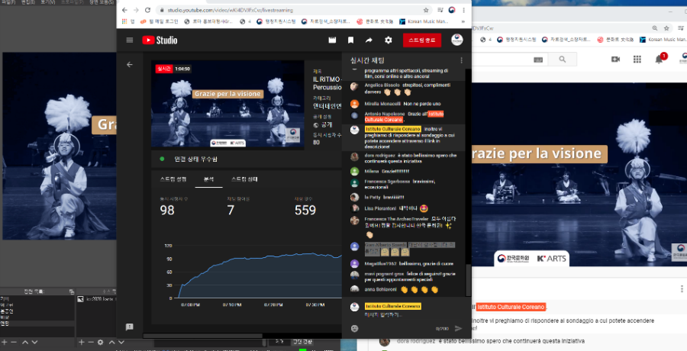The width and height of the screenshot is (687, 351).
Task: Add a source with OBS sources plus button
Action: [81, 343]
